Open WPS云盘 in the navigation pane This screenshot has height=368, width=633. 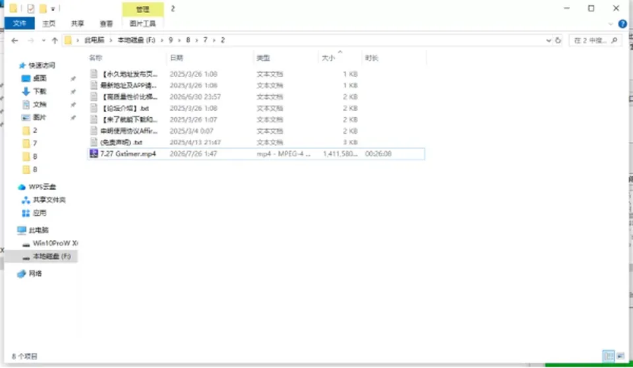point(42,187)
